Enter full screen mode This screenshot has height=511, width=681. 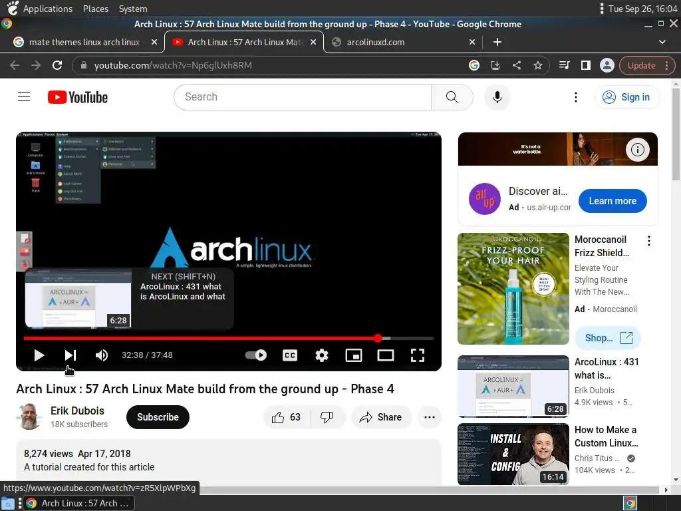click(418, 355)
